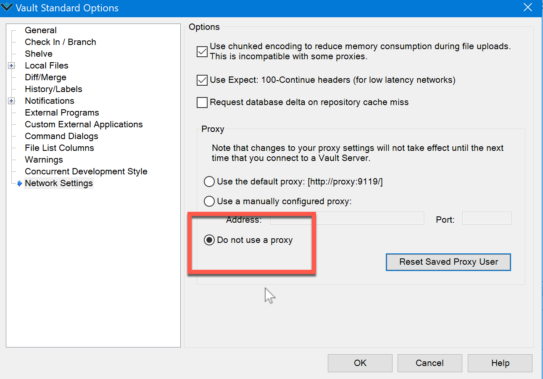Select Use the default proxy radio button
The height and width of the screenshot is (379, 543).
(209, 182)
